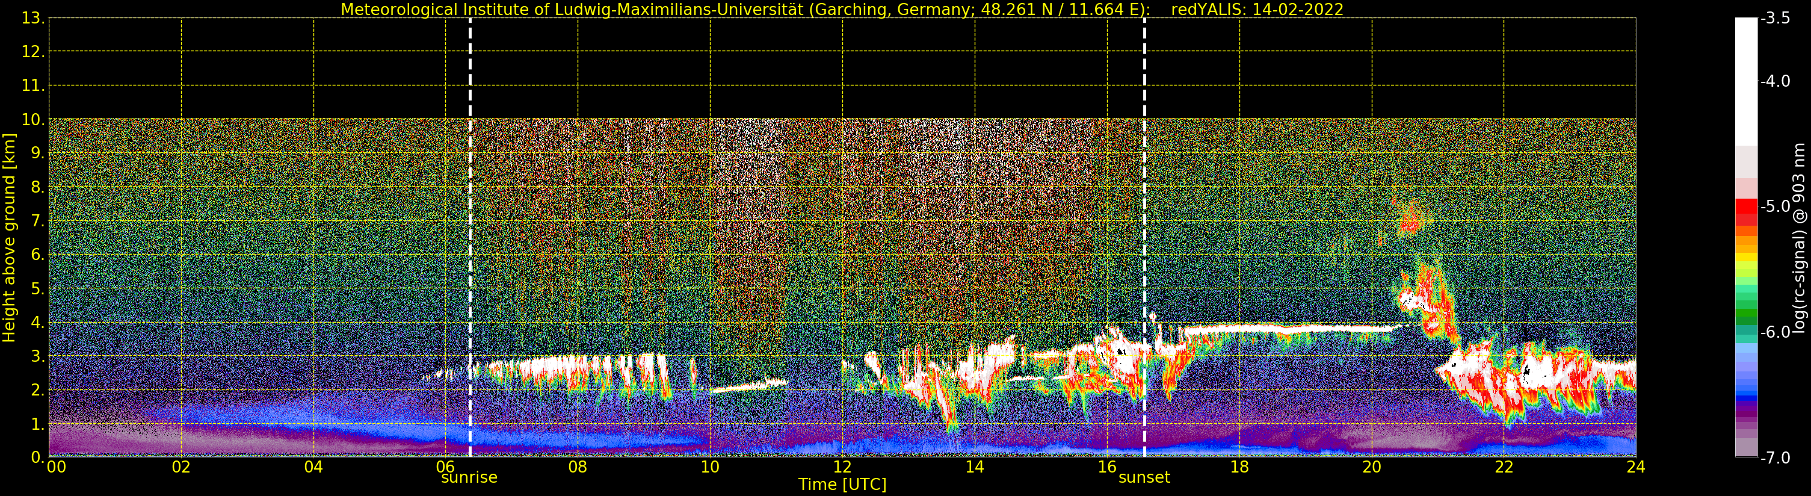Click the colorbar label 'log(rc-signal) @ 903 nm'
This screenshot has width=1811, height=496.
coord(1798,238)
